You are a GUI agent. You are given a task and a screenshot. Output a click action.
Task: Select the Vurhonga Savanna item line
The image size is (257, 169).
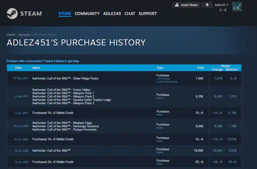(65, 126)
